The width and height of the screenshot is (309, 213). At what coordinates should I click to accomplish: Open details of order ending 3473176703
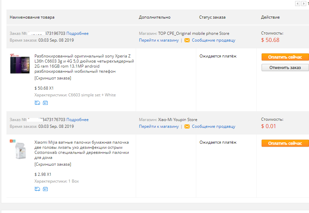pyautogui.click(x=77, y=120)
